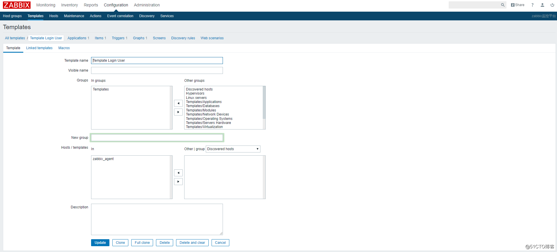Go to Actions submenu
557x252 pixels.
[95, 16]
